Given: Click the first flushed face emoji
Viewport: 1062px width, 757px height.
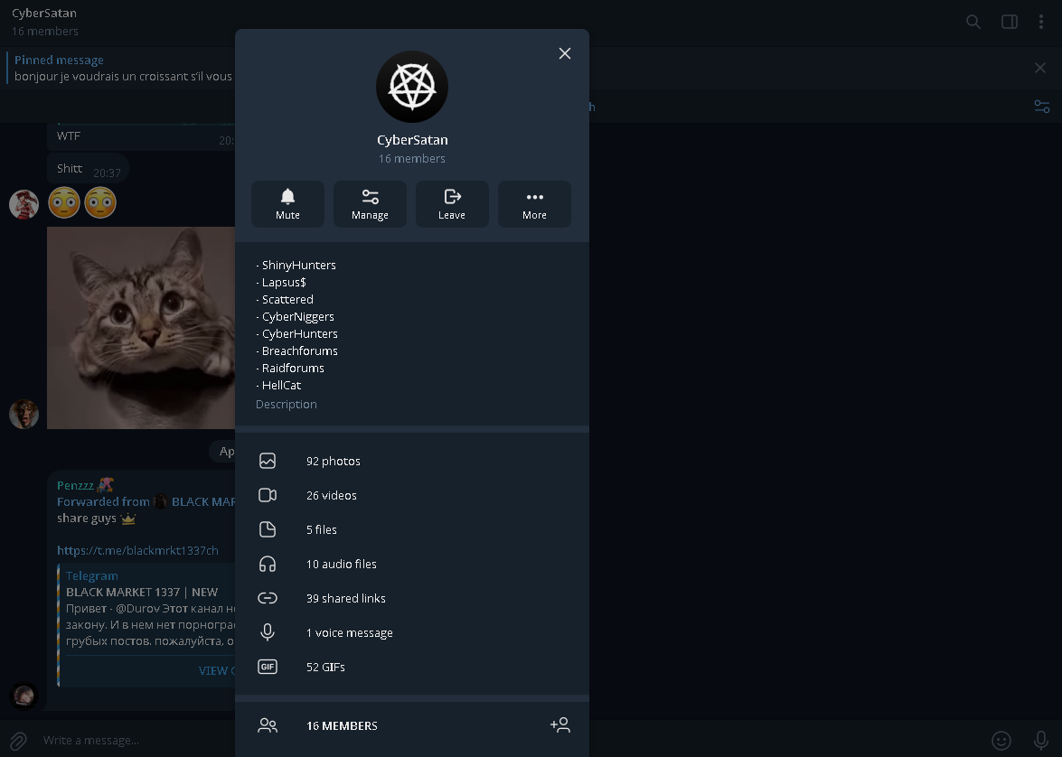Looking at the screenshot, I should pyautogui.click(x=64, y=202).
